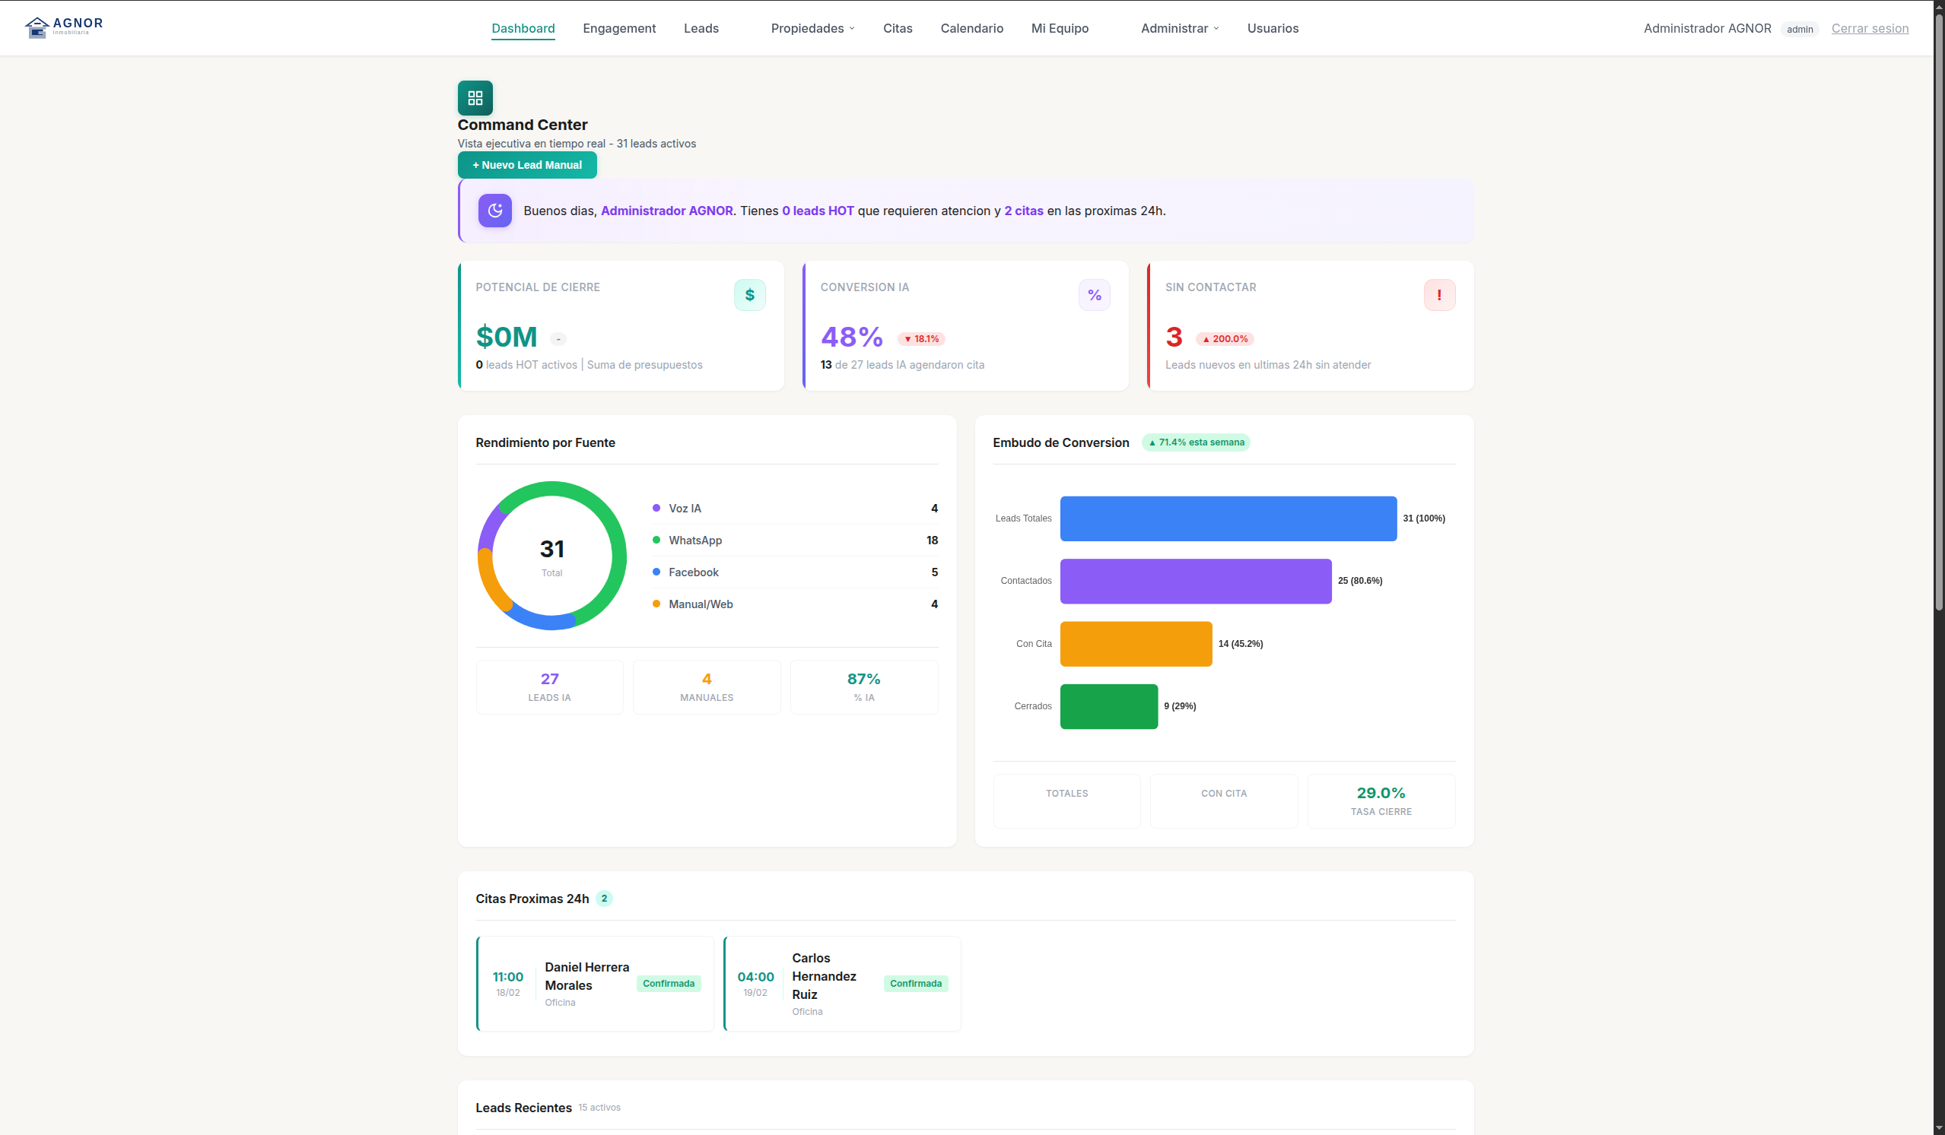1945x1135 pixels.
Task: Click the 25 (80.6%) funnel label
Action: click(1360, 581)
